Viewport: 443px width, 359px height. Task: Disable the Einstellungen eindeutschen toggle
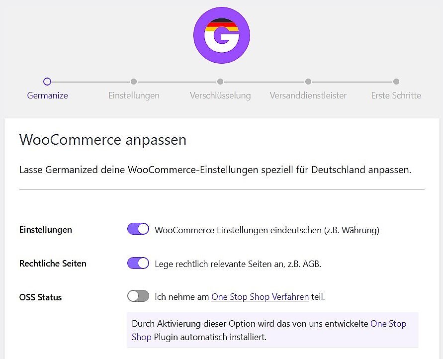[x=138, y=229]
